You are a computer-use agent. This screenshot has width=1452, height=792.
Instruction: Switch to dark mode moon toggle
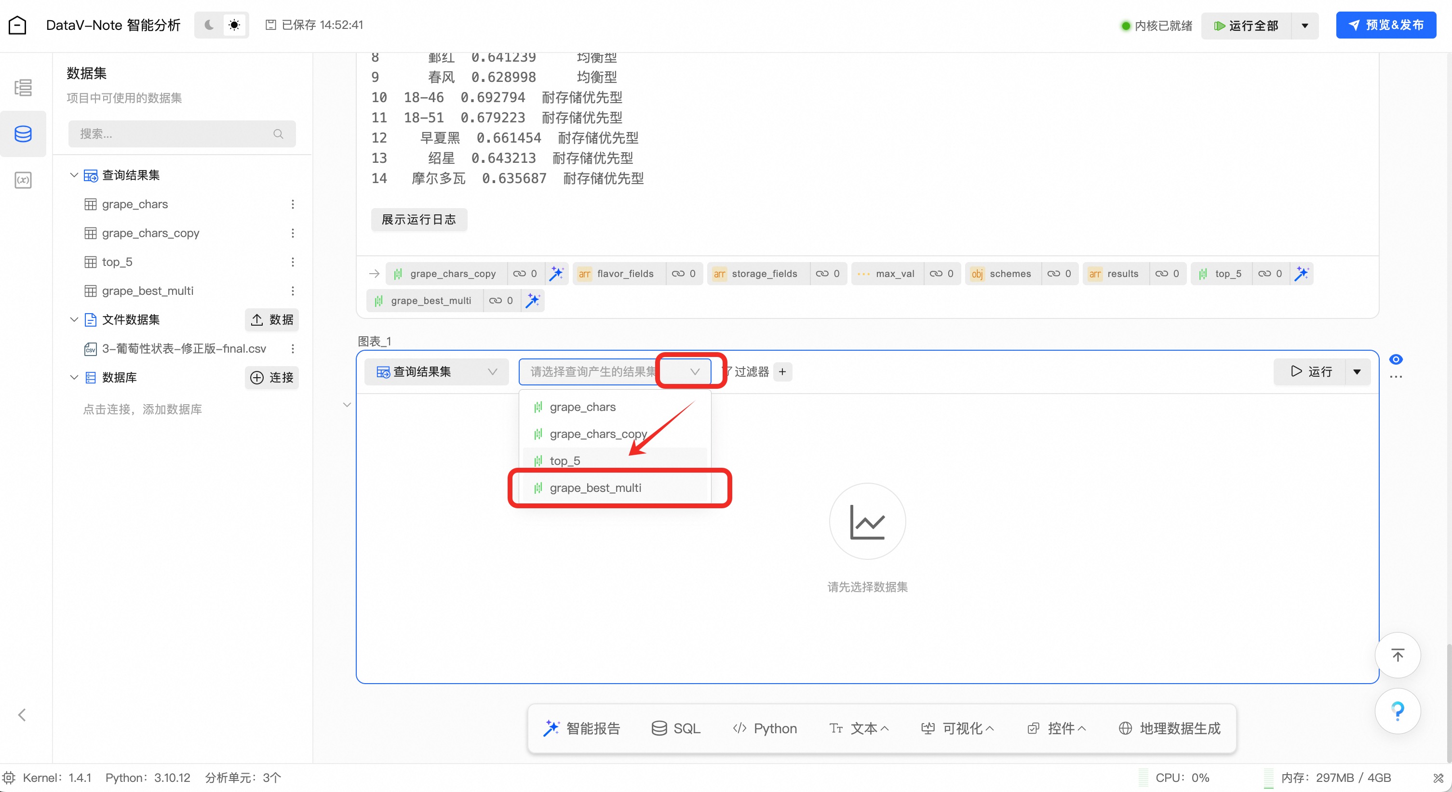pyautogui.click(x=209, y=25)
